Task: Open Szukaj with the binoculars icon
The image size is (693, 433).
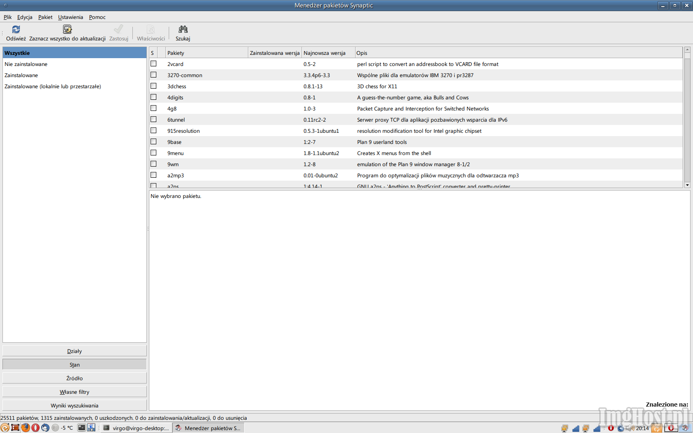Action: pyautogui.click(x=183, y=29)
